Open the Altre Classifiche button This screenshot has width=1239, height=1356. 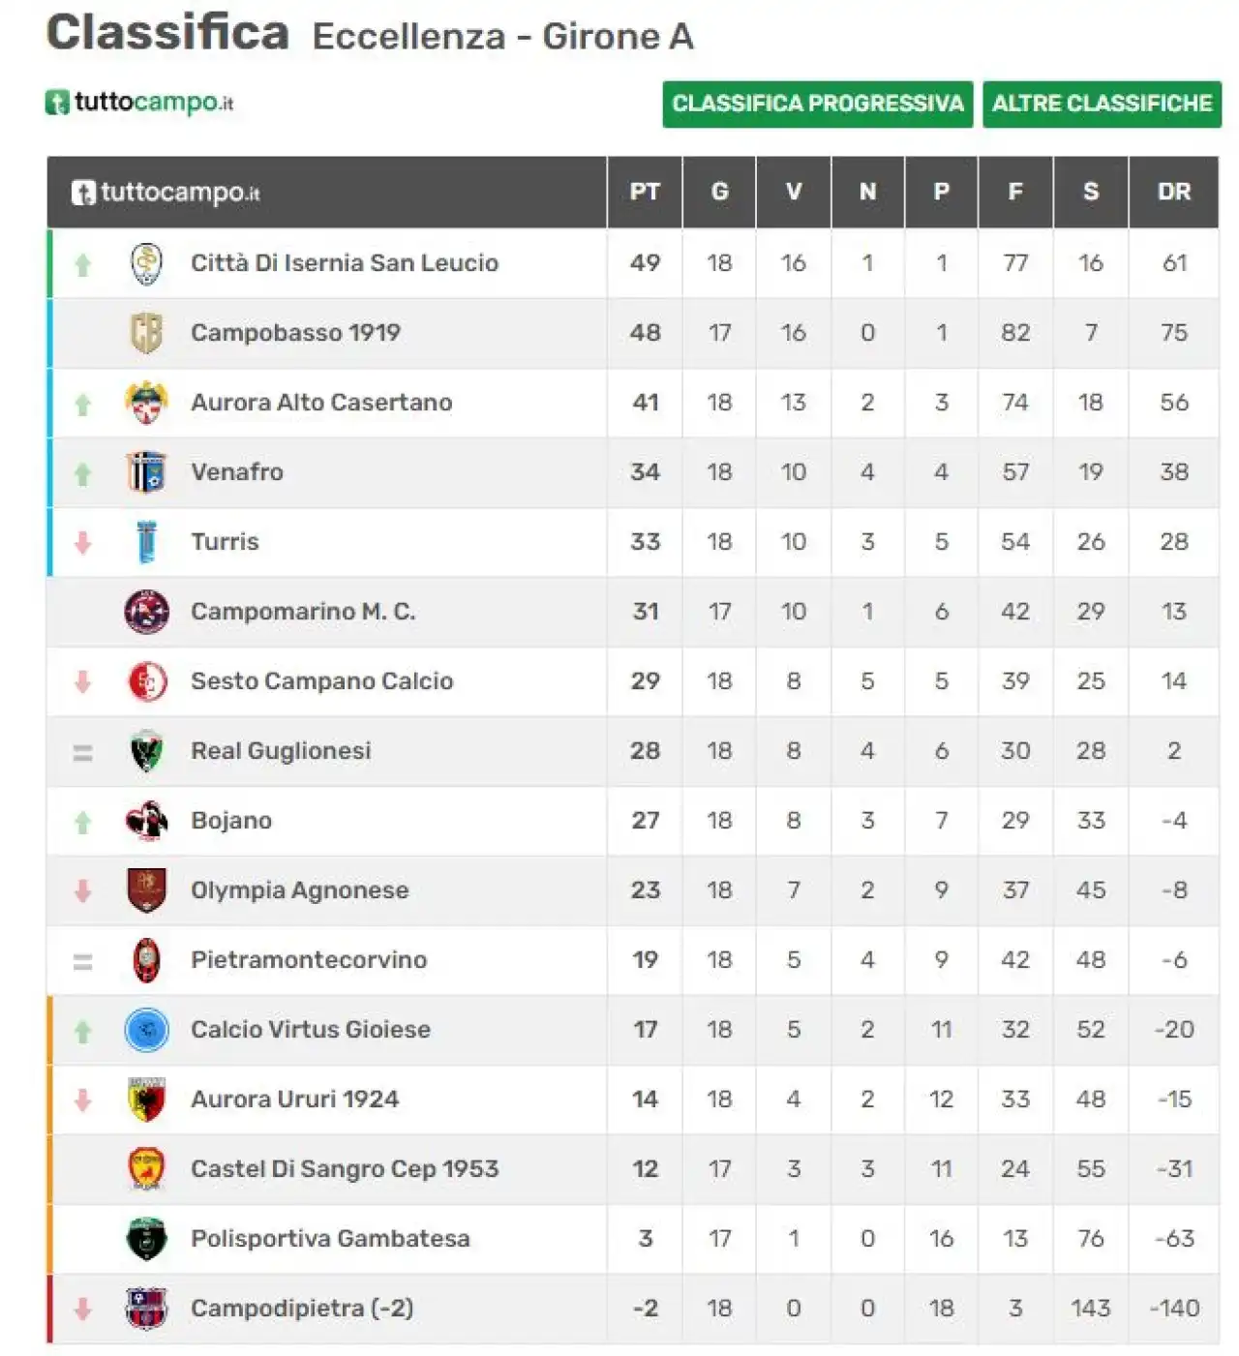[1102, 104]
